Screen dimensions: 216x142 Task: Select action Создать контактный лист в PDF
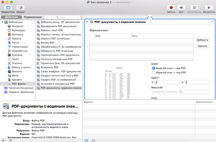point(59,76)
